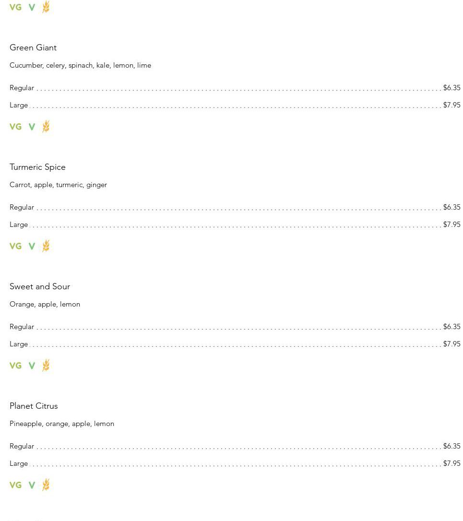Choose the Regular size of Green Giant

click(235, 88)
